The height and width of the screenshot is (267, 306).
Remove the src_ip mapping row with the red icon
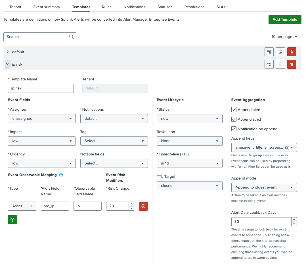click(143, 206)
